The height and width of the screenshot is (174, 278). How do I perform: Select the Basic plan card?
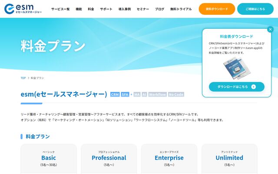49,159
